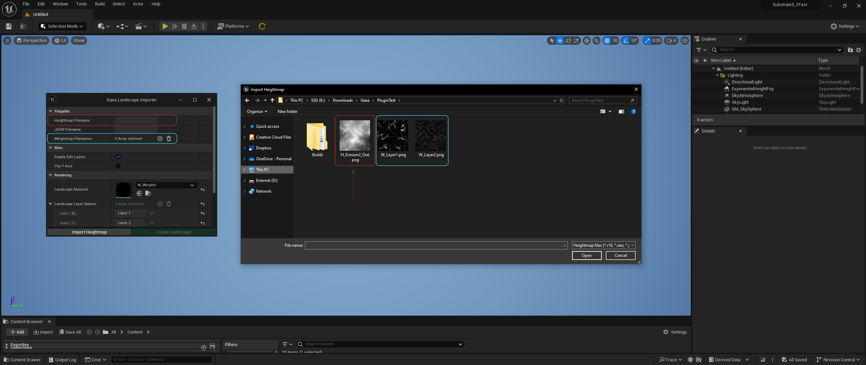The height and width of the screenshot is (365, 866).
Task: Enable the Flip Y Axis checkbox
Action: pos(118,166)
